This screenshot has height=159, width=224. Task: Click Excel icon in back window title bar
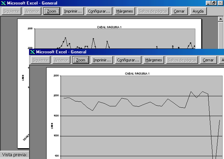(x=3, y=3)
